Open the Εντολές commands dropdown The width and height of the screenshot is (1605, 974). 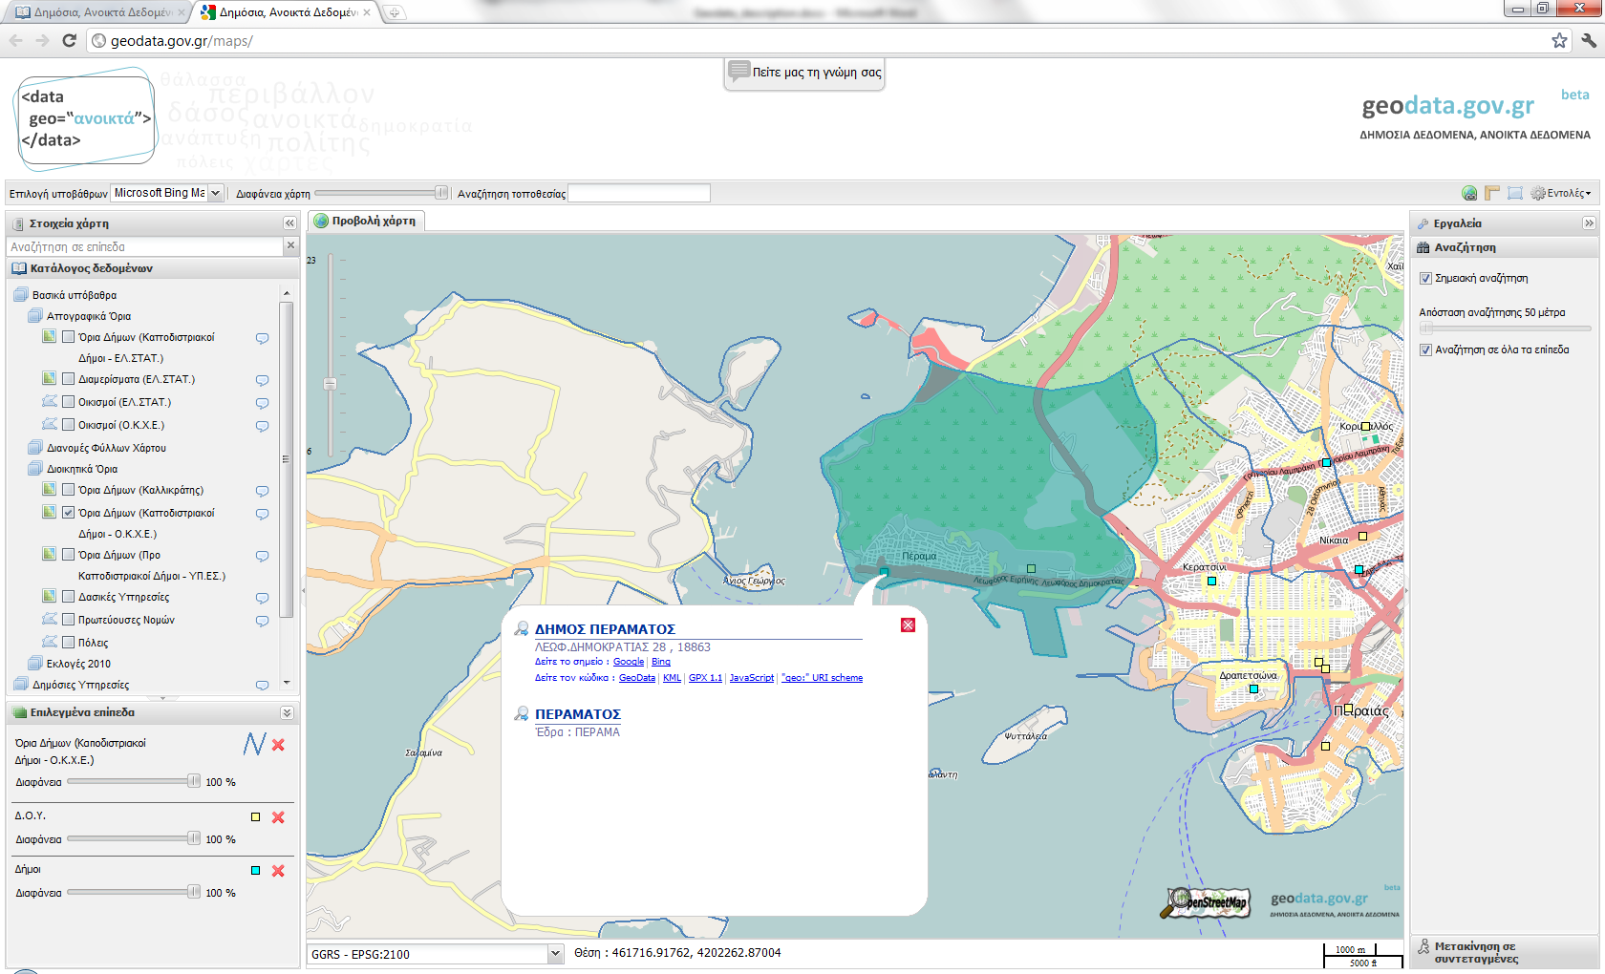(x=1561, y=193)
